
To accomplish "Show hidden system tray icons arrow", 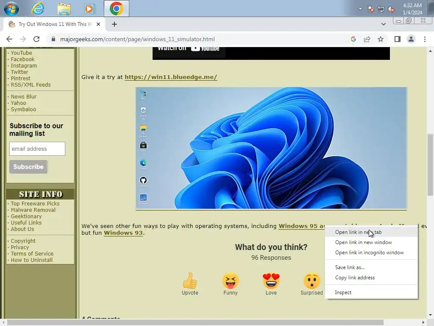I will [x=360, y=9].
